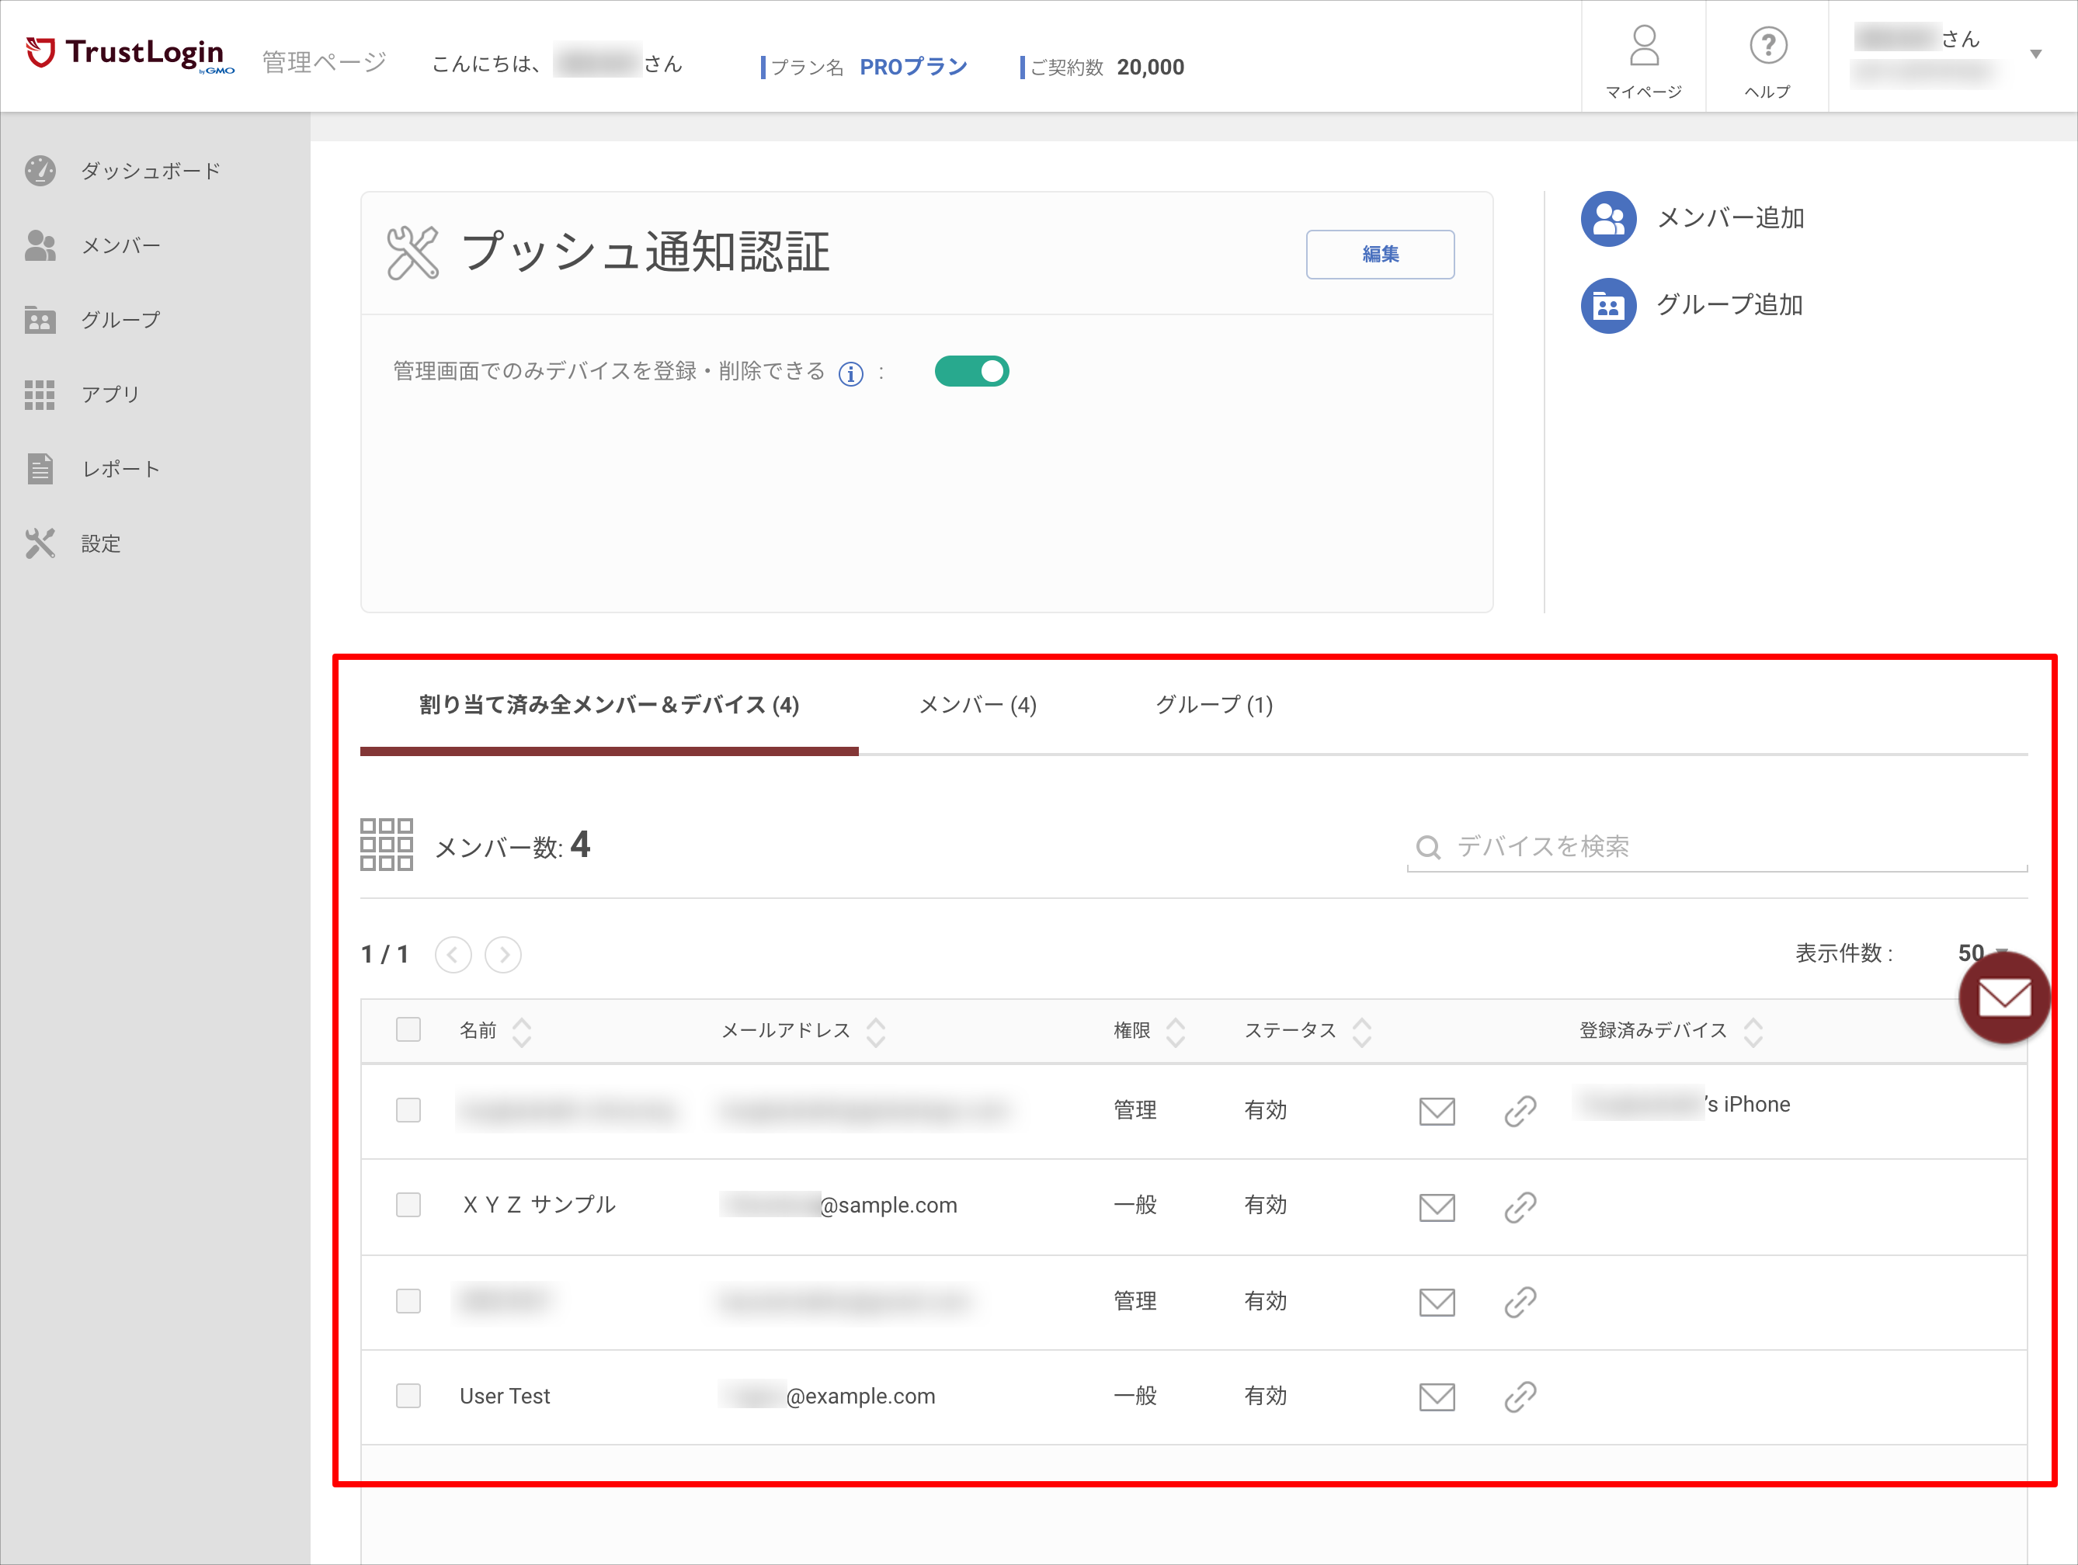Sort by 名前 column
This screenshot has width=2078, height=1565.
(521, 1032)
